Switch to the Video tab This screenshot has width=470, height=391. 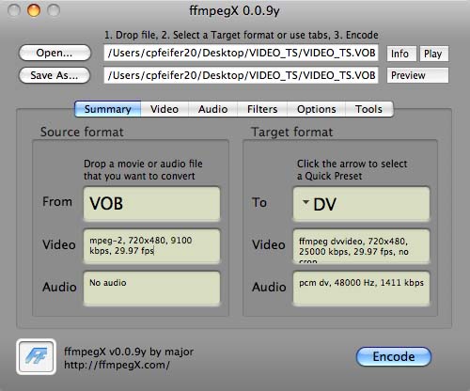coord(164,109)
